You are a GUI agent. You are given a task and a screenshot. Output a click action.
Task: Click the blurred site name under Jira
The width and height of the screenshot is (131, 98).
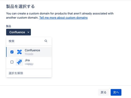(29, 64)
